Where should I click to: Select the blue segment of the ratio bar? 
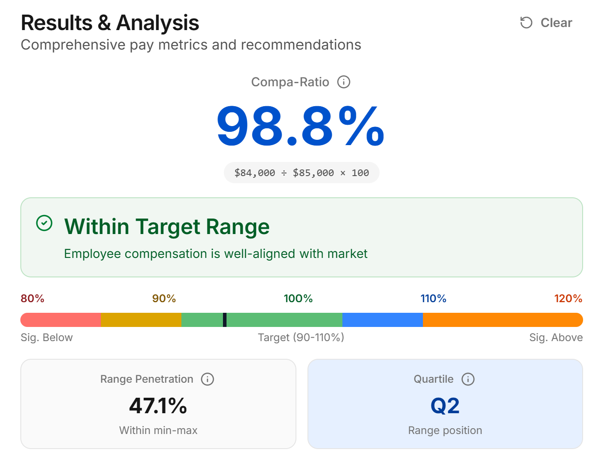(382, 320)
